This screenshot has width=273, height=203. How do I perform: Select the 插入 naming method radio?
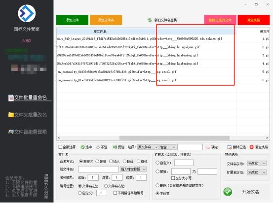tap(111, 162)
